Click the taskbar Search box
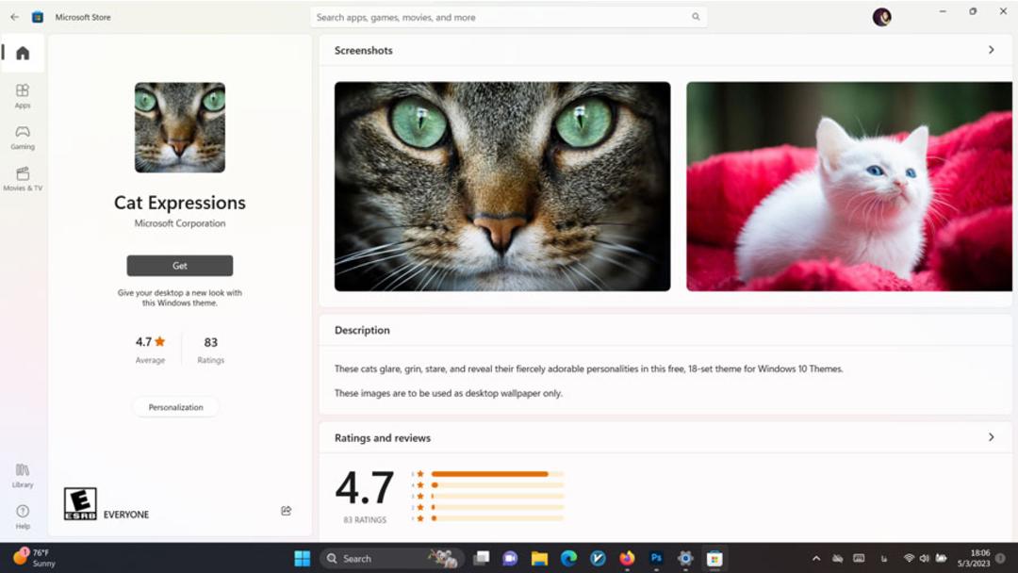 tap(392, 558)
